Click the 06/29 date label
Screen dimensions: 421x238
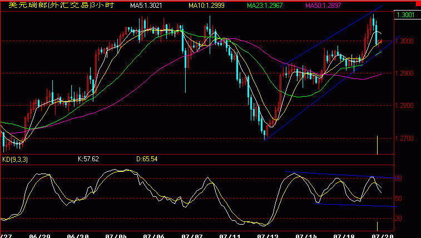pyautogui.click(x=39, y=236)
